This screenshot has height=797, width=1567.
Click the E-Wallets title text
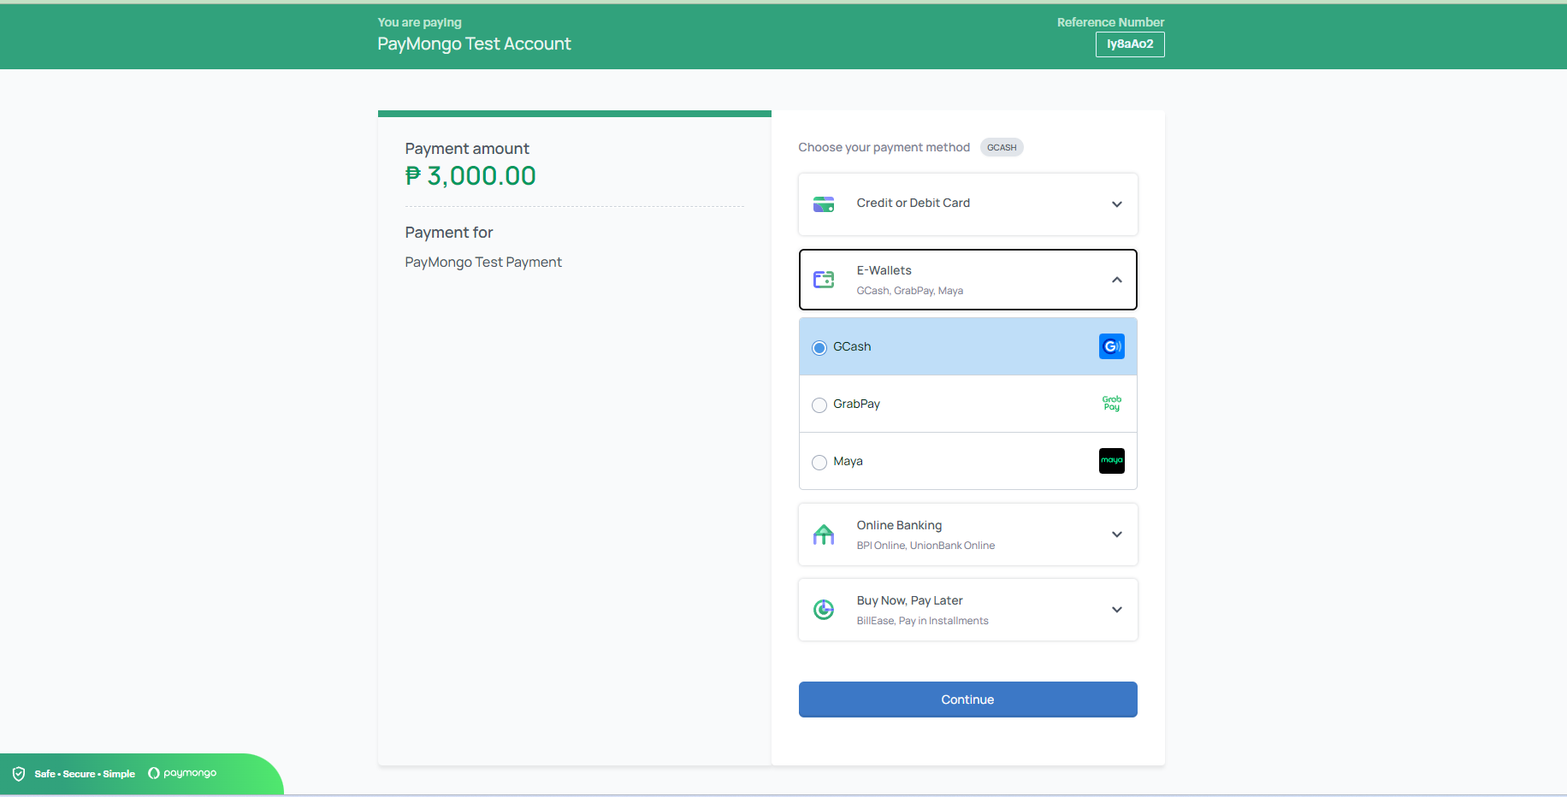884,270
